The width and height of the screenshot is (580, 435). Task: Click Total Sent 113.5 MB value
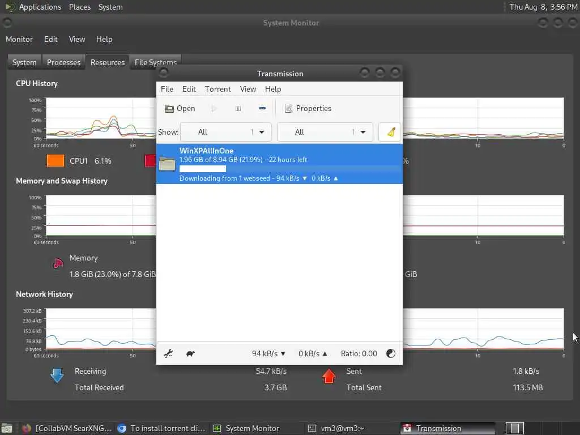click(527, 387)
